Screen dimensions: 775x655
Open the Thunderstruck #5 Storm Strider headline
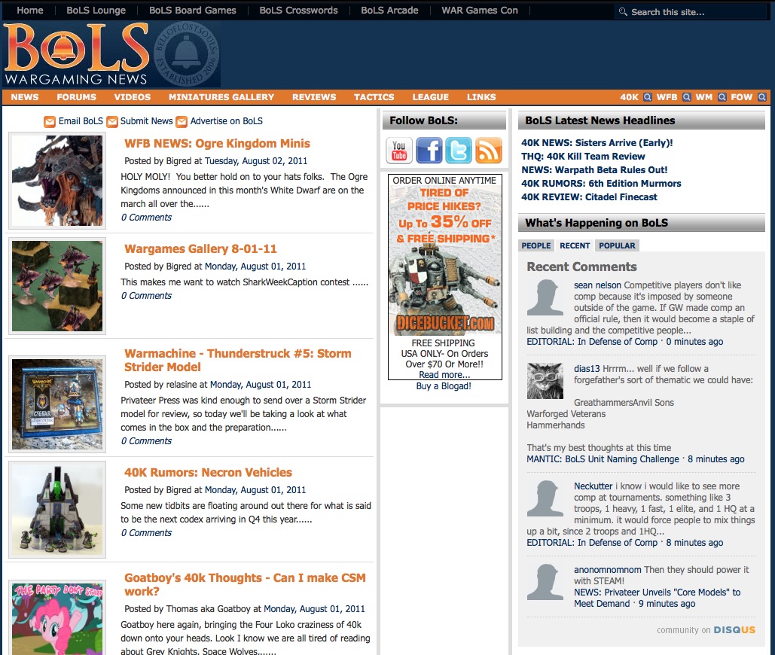pyautogui.click(x=238, y=360)
